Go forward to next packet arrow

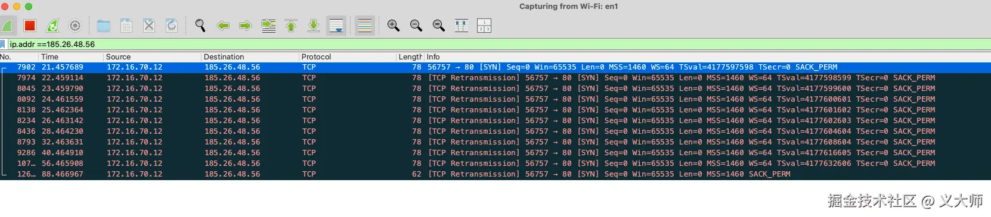pyautogui.click(x=245, y=26)
